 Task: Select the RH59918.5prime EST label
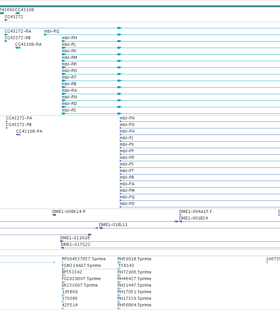tap(134, 259)
